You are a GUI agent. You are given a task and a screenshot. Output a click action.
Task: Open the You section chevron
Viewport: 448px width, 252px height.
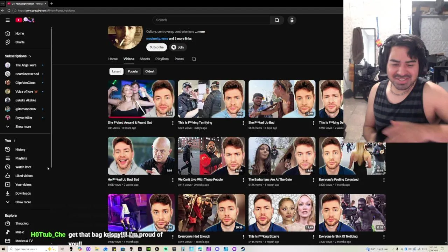pos(14,140)
